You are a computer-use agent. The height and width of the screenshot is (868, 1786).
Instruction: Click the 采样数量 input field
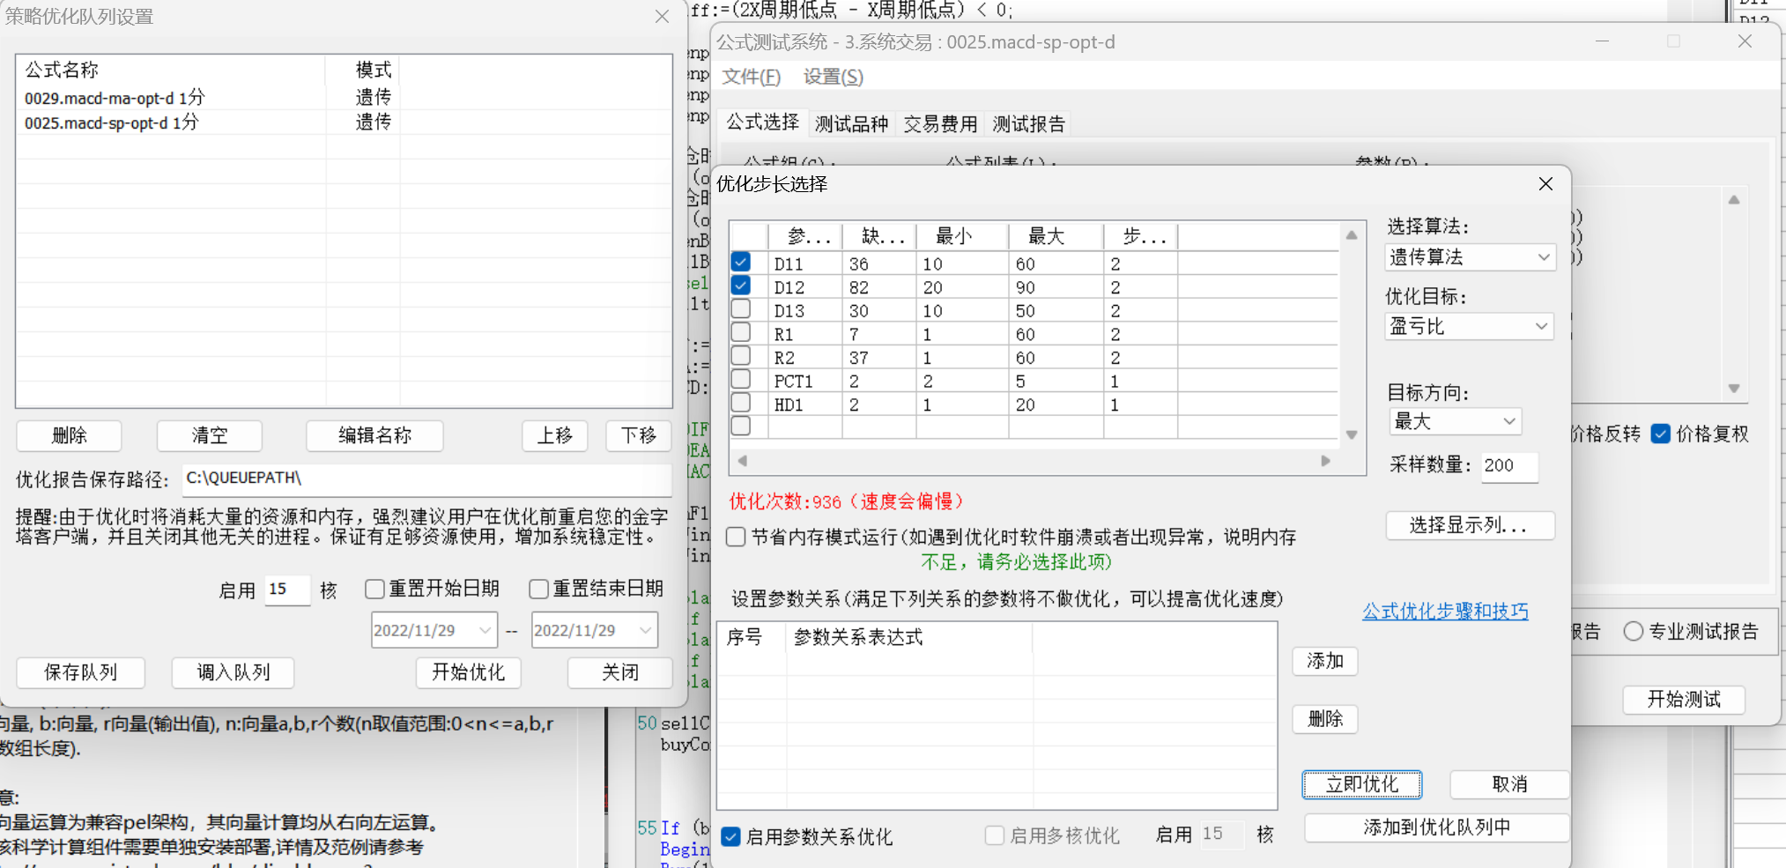pyautogui.click(x=1508, y=465)
